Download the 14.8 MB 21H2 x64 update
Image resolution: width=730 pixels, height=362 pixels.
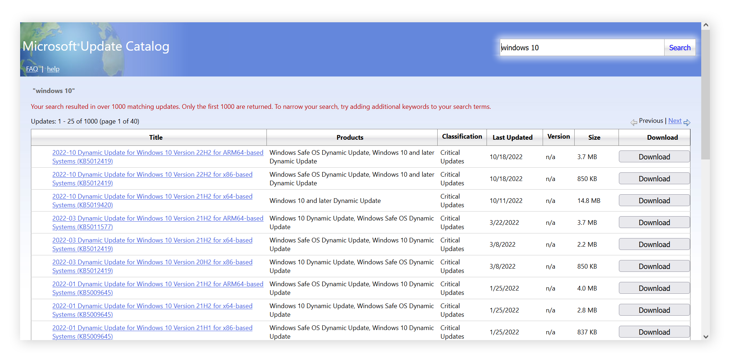coord(654,201)
